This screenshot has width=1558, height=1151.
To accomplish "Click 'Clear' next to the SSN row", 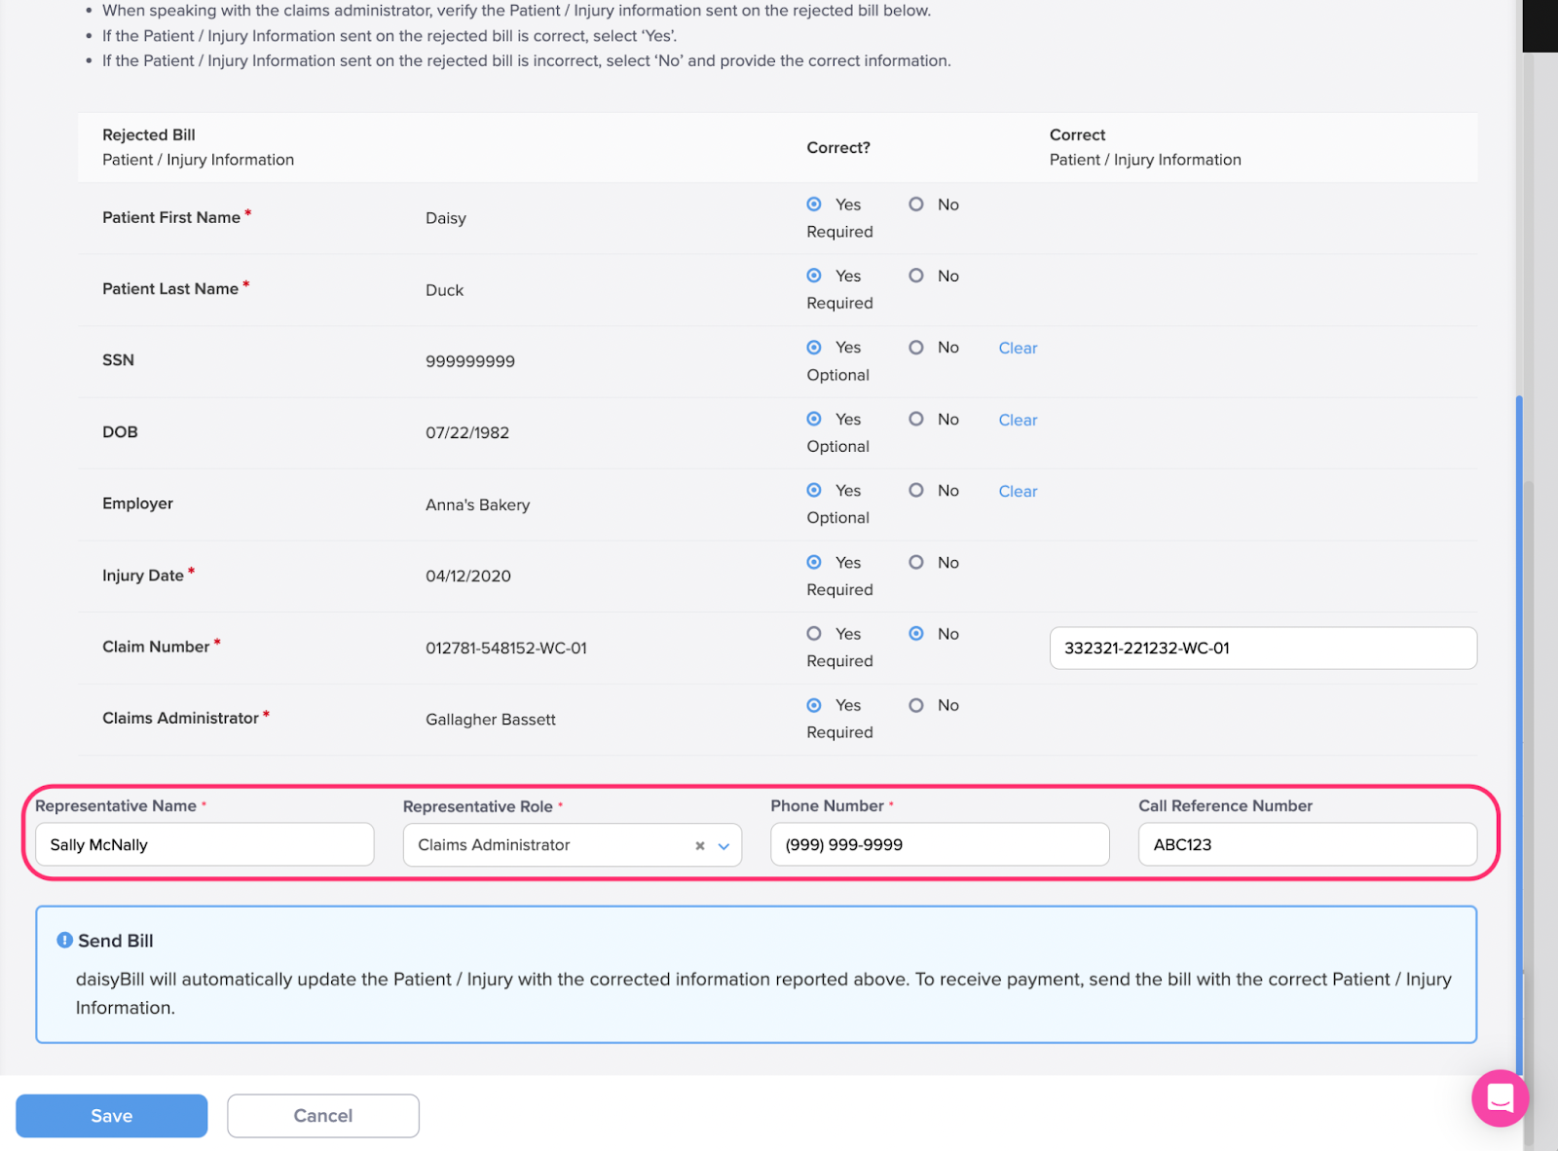I will pos(1017,348).
